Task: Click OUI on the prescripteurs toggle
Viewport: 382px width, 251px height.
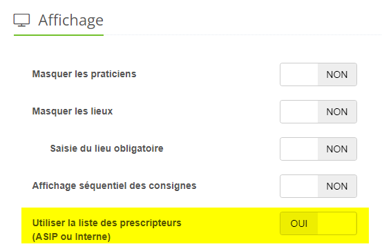Action: (x=299, y=223)
